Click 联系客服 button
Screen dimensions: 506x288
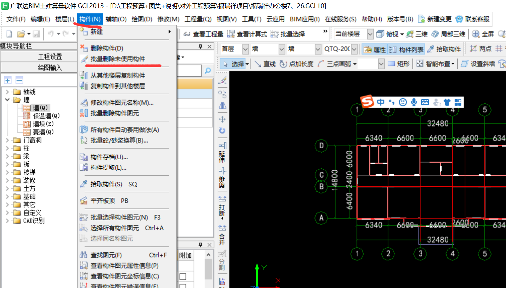[x=473, y=19]
